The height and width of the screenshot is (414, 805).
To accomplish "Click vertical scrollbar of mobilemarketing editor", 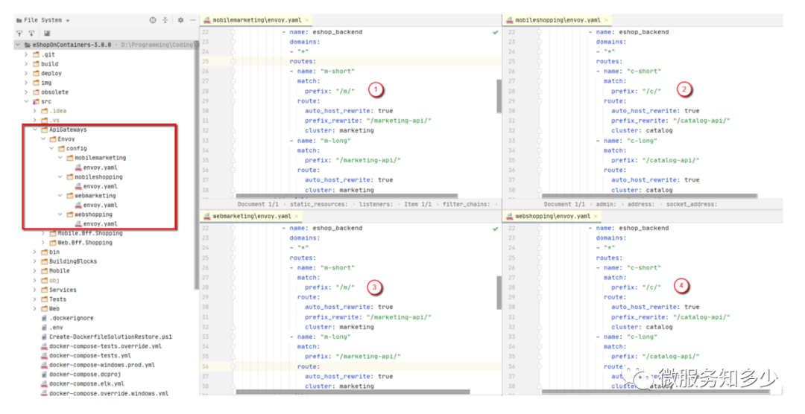I will pos(499,96).
